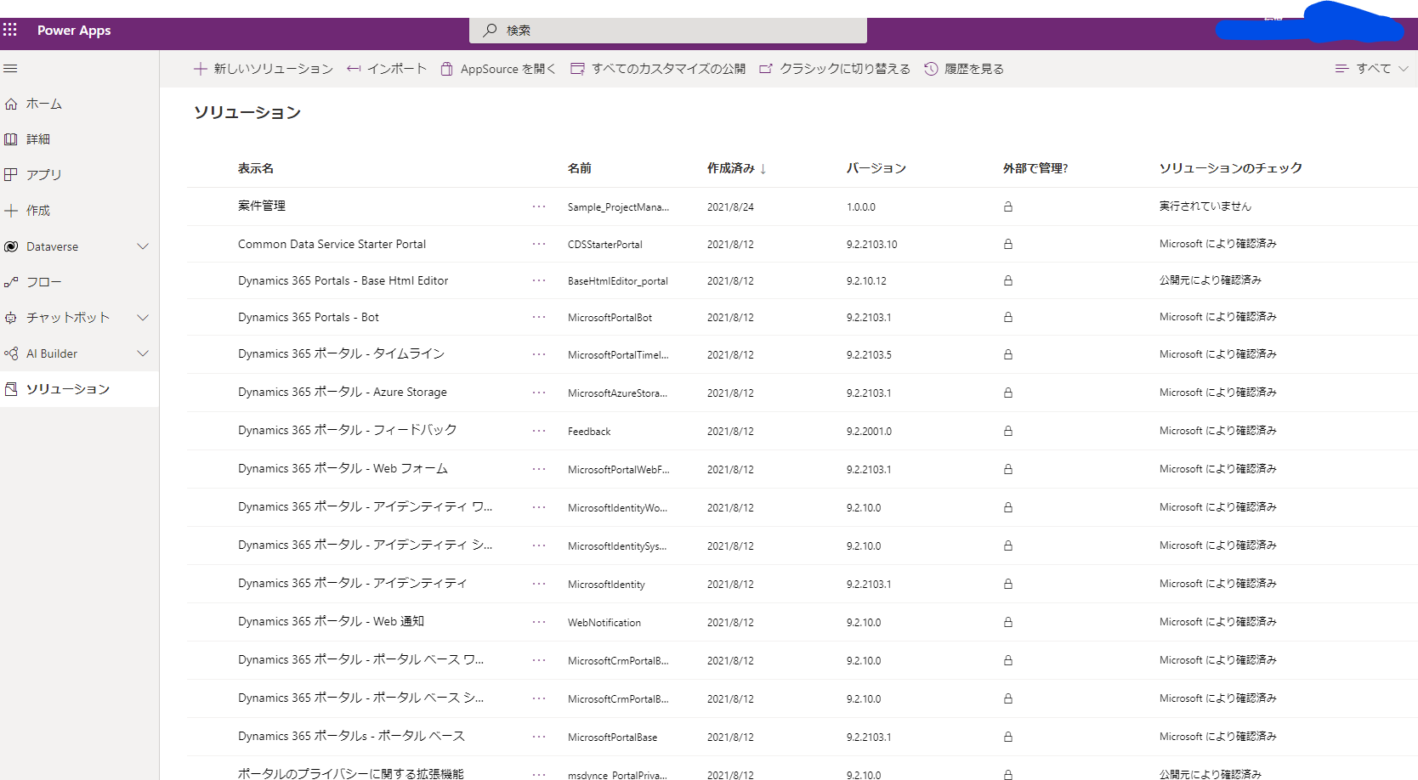
Task: Select ホーム in the sidebar
Action: 79,104
